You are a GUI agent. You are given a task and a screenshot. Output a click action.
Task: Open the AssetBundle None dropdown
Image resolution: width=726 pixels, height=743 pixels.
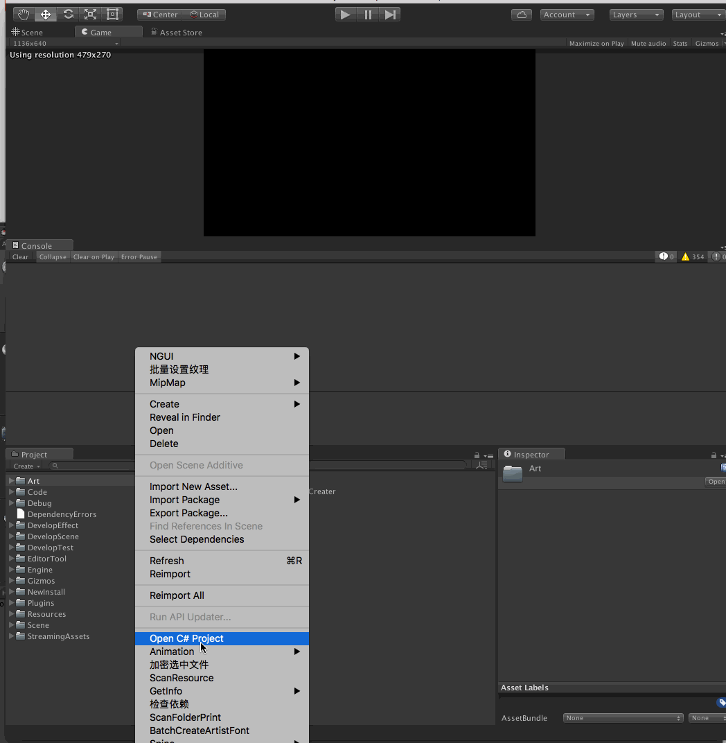pos(622,717)
